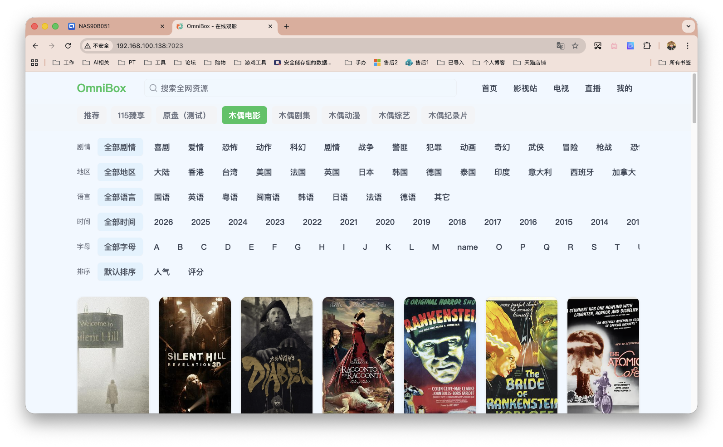This screenshot has height=447, width=723.
Task: Select the 喜剧 genre filter
Action: point(162,147)
